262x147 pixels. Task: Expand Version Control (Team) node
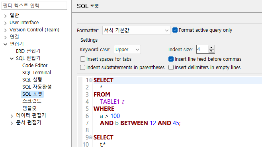click(5, 30)
